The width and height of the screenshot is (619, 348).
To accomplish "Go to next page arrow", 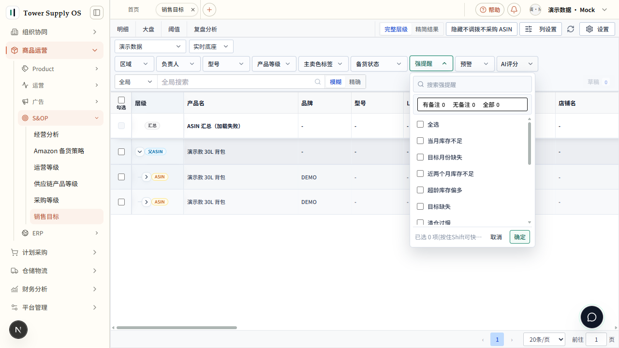I will (512, 340).
